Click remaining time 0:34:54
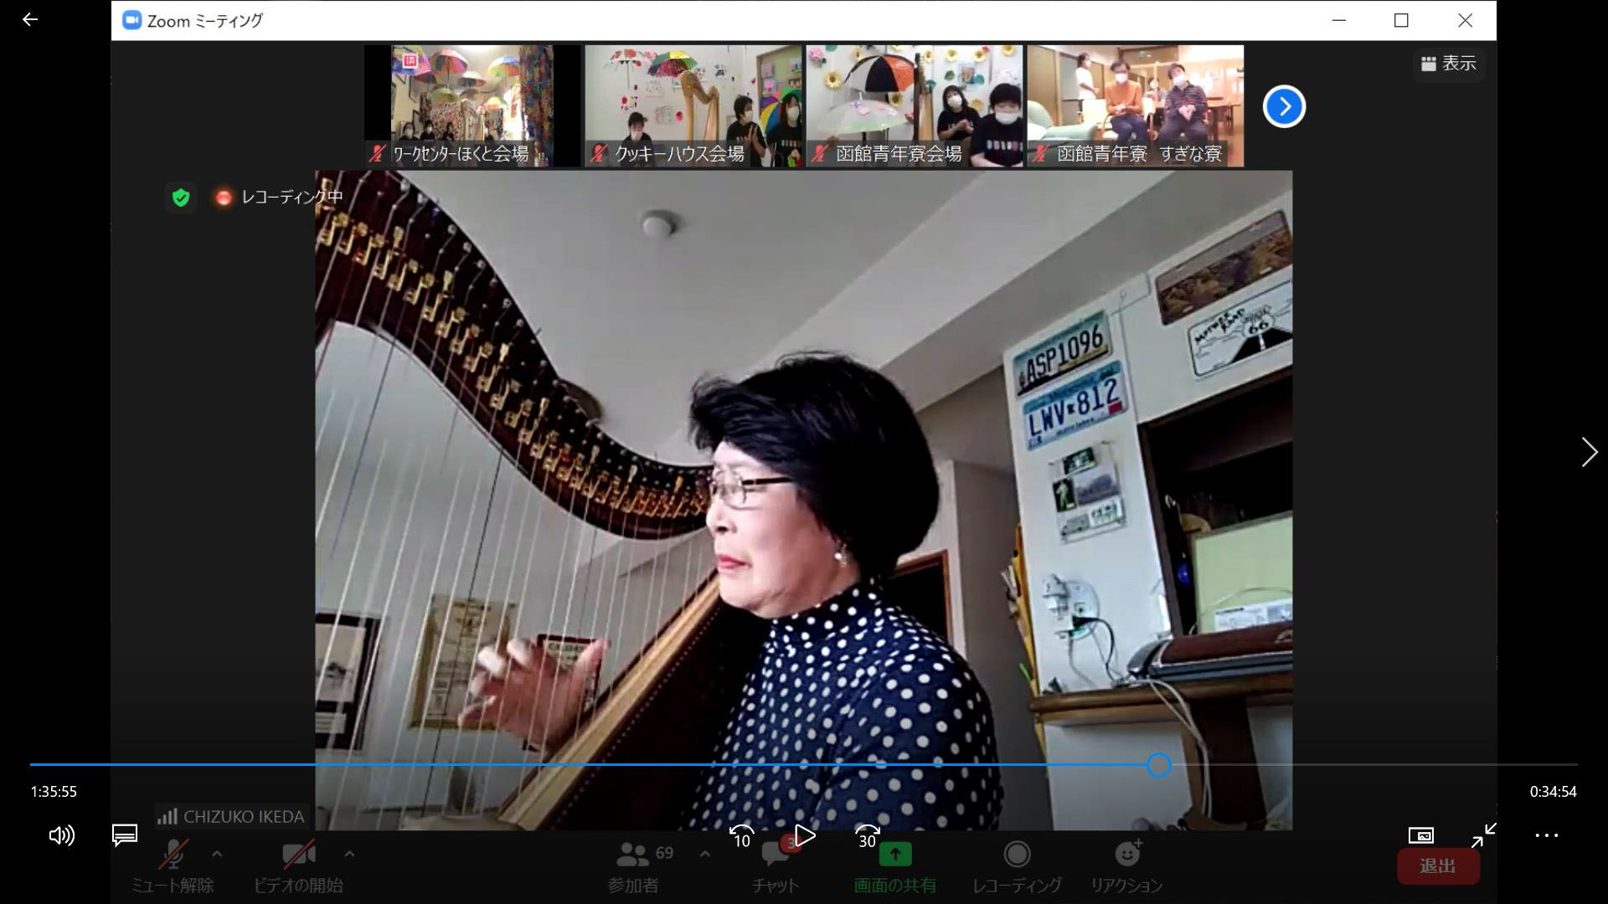Viewport: 1608px width, 904px height. coord(1553,792)
